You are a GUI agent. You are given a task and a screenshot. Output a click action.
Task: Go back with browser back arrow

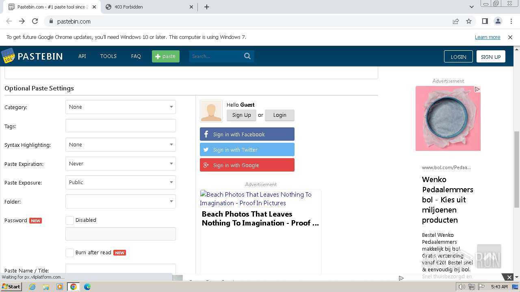coord(9,21)
